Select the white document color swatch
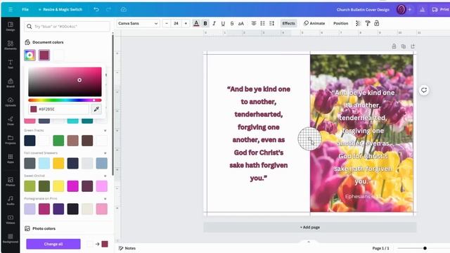 coord(58,55)
